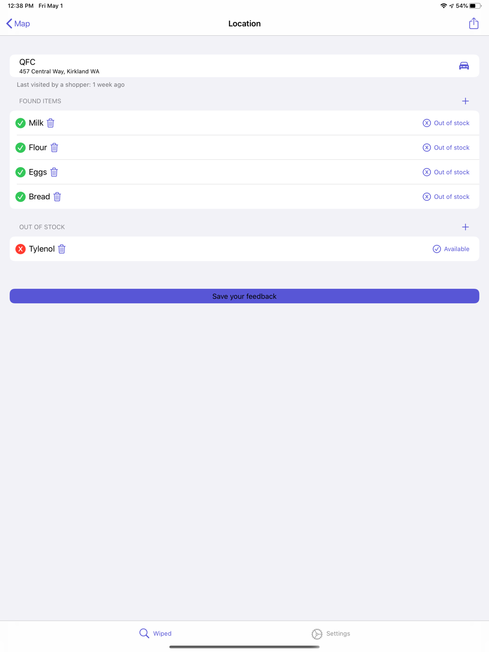Image resolution: width=489 pixels, height=652 pixels.
Task: Mark Flour as out of stock
Action: 446,148
